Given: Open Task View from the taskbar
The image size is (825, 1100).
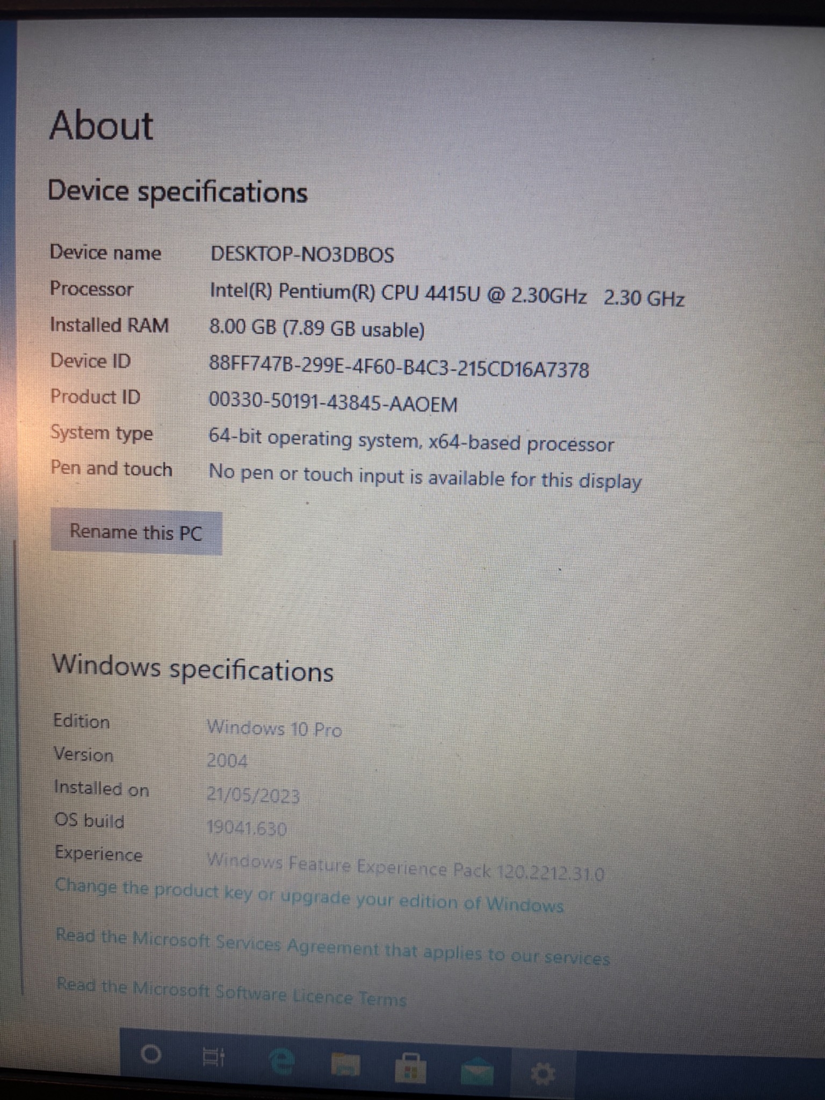Looking at the screenshot, I should 213,1058.
